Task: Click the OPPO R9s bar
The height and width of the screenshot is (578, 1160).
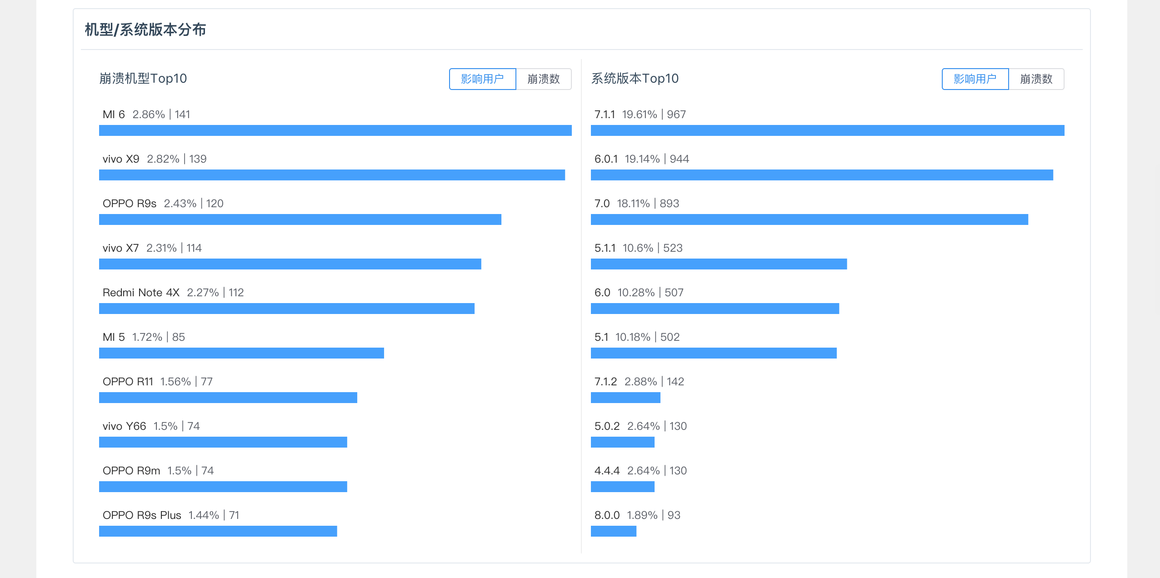Action: (300, 219)
